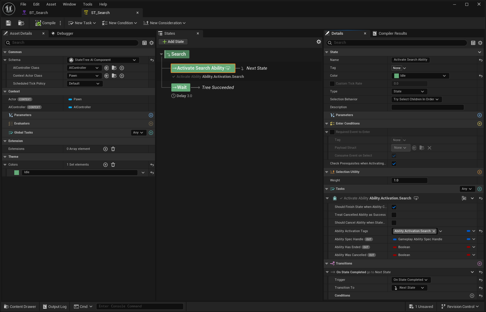Image resolution: width=486 pixels, height=312 pixels.
Task: Click the Compile button
Action: (x=45, y=23)
